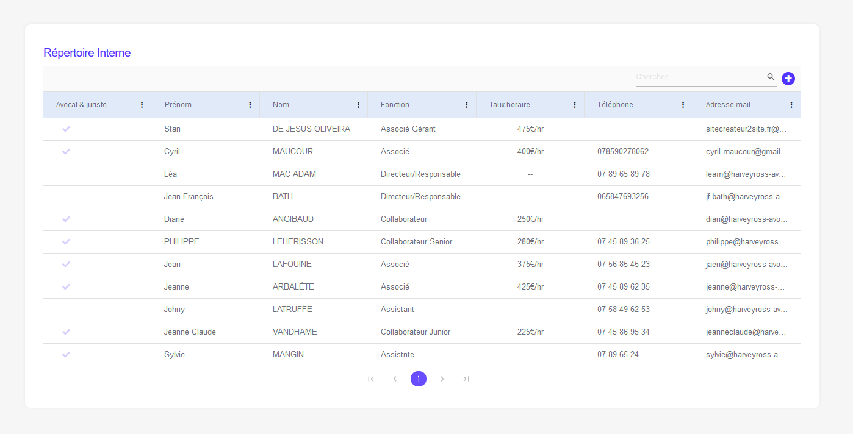Click the sitecreateur2site.fr email cell
The width and height of the screenshot is (853, 434).
pos(746,129)
